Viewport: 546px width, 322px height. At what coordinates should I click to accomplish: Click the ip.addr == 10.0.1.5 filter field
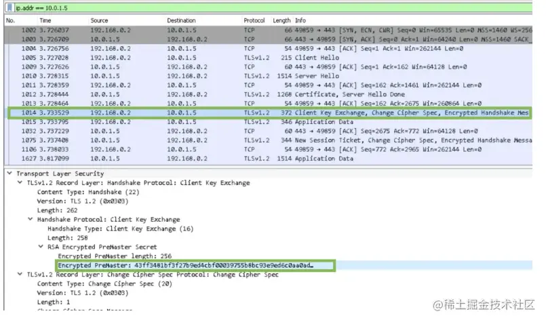click(273, 7)
